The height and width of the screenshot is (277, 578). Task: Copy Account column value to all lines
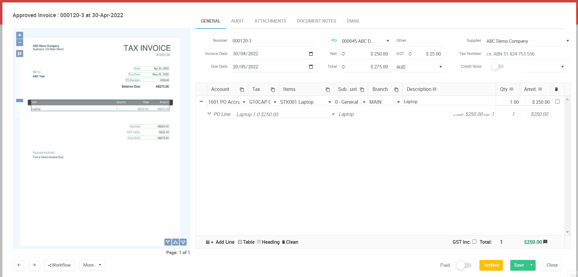[242, 89]
